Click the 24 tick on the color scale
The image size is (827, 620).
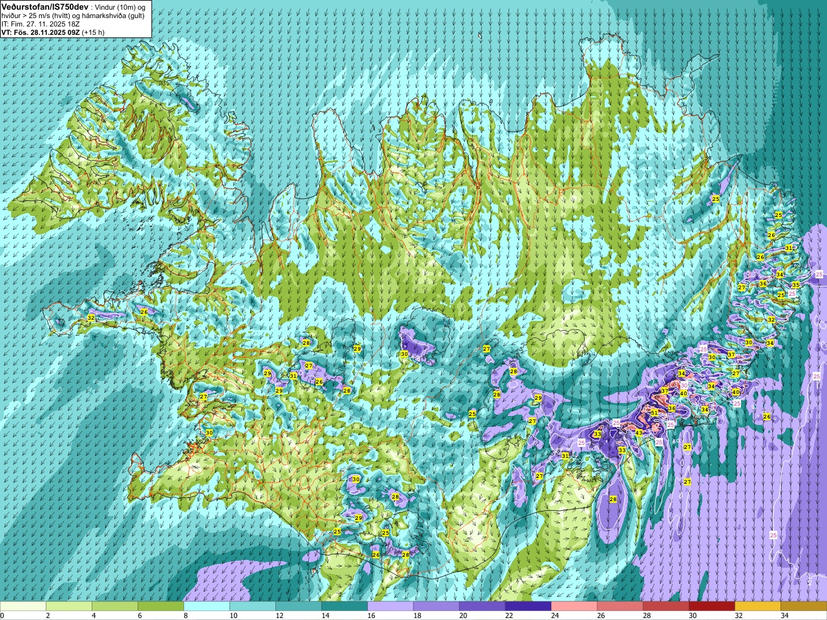tap(554, 615)
